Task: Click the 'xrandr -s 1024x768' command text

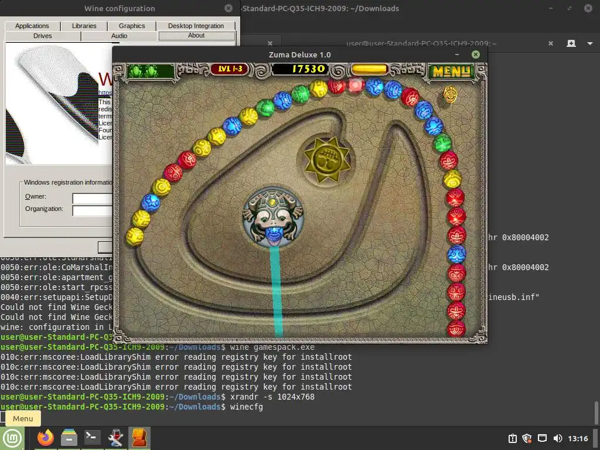Action: (x=272, y=397)
